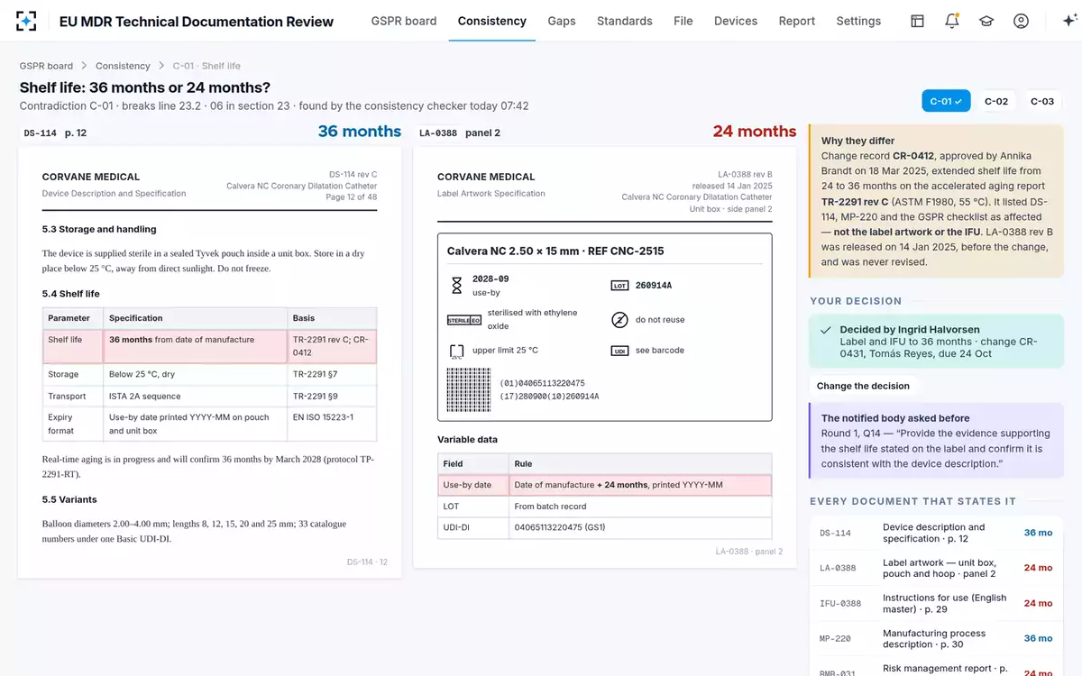Click the do-not-reuse symbol on label
This screenshot has height=676, width=1082.
tap(619, 319)
